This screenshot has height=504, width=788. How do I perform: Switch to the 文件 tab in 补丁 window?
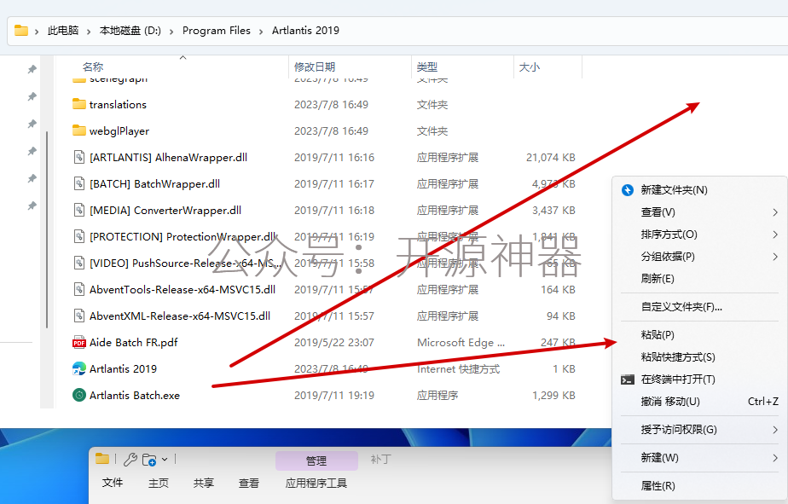click(x=113, y=483)
